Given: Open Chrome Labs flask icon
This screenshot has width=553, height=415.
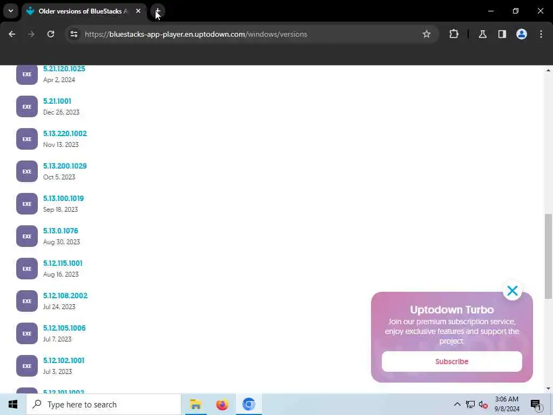Looking at the screenshot, I should coord(483,34).
